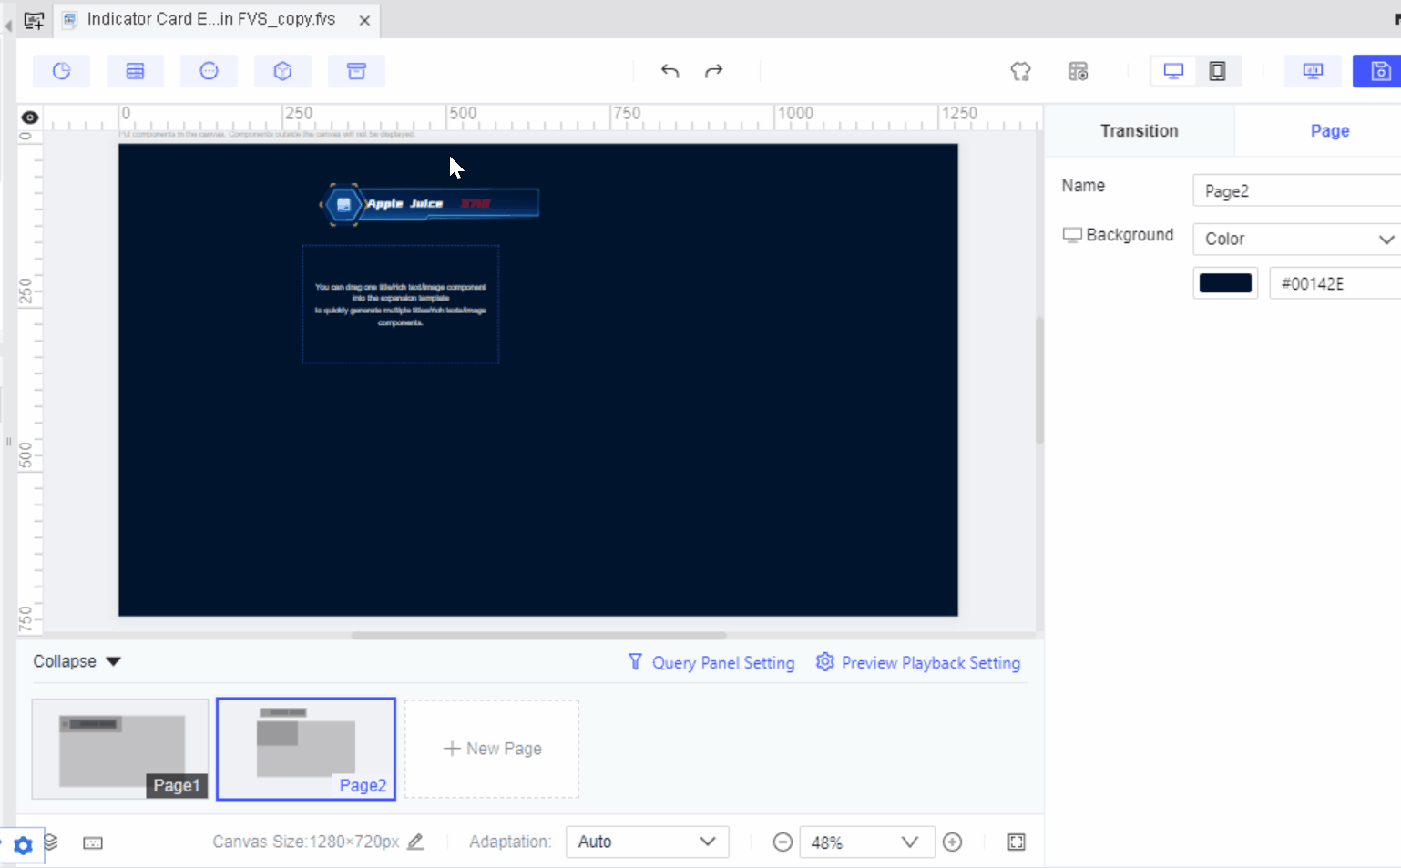Open Preview Playback Setting

tap(918, 662)
